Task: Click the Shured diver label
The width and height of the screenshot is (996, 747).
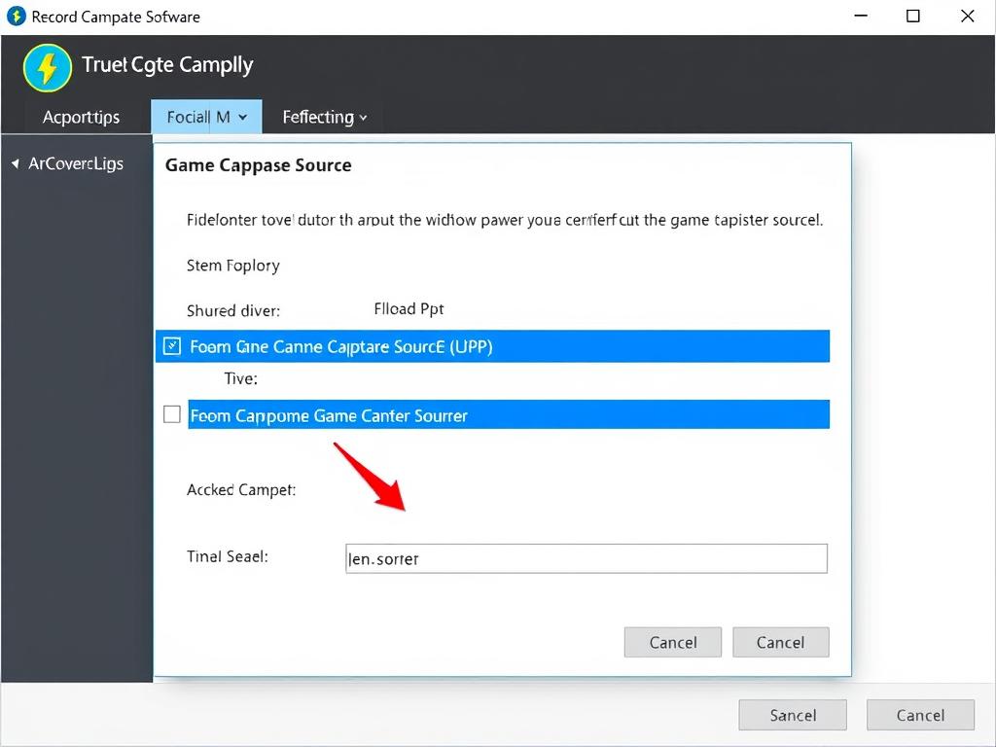Action: 233,310
